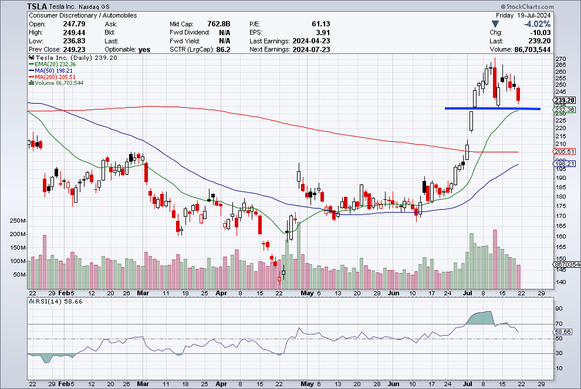This screenshot has width=581, height=389.
Task: Click the Nasdaq GS exchange label
Action: point(95,6)
